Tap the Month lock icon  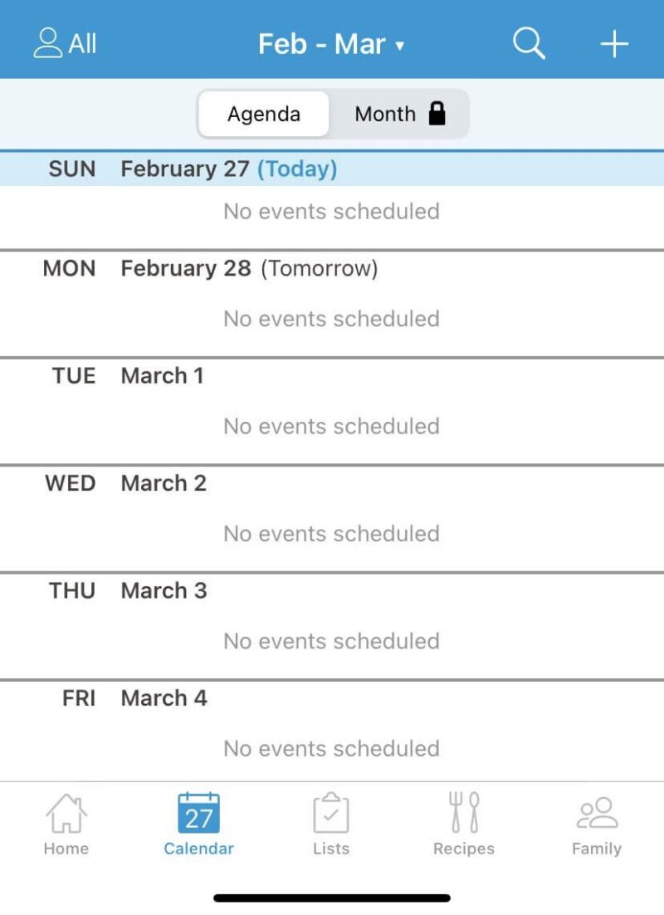tap(437, 114)
